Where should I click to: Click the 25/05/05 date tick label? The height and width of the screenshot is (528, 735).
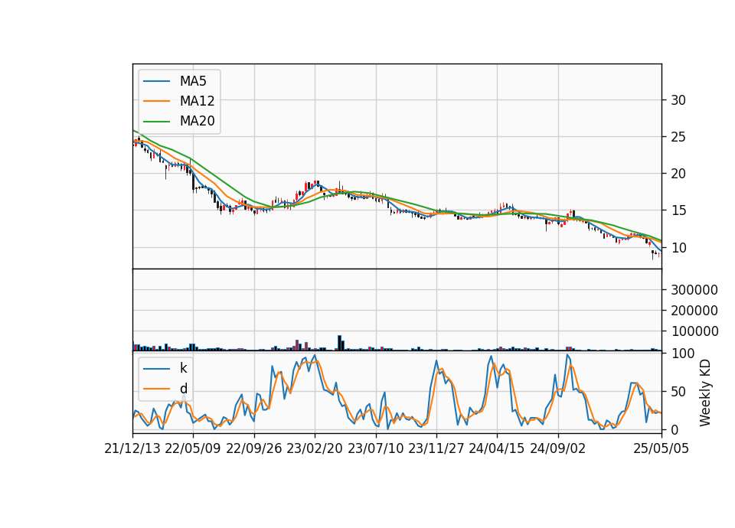point(661,448)
